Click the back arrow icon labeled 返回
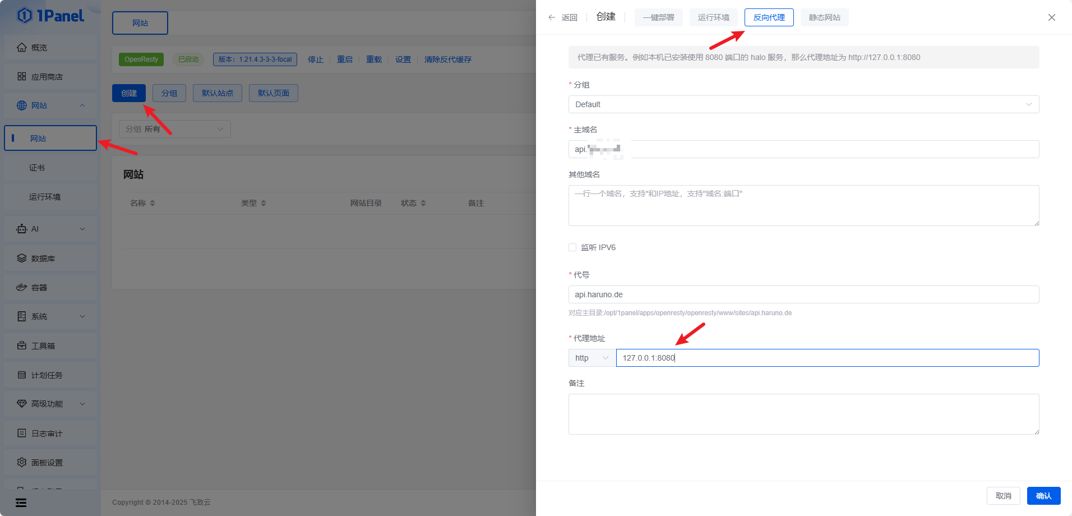 552,17
